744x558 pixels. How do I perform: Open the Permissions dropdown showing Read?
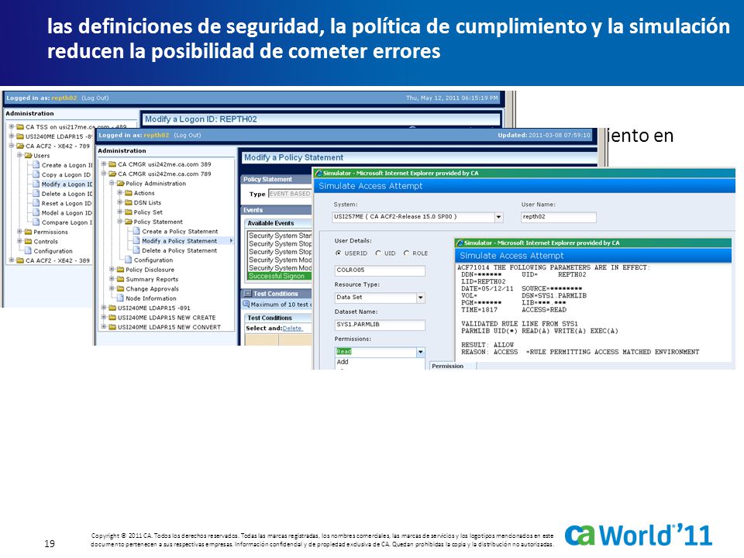coord(420,352)
